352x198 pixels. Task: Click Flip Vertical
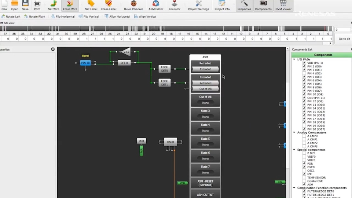(x=89, y=16)
